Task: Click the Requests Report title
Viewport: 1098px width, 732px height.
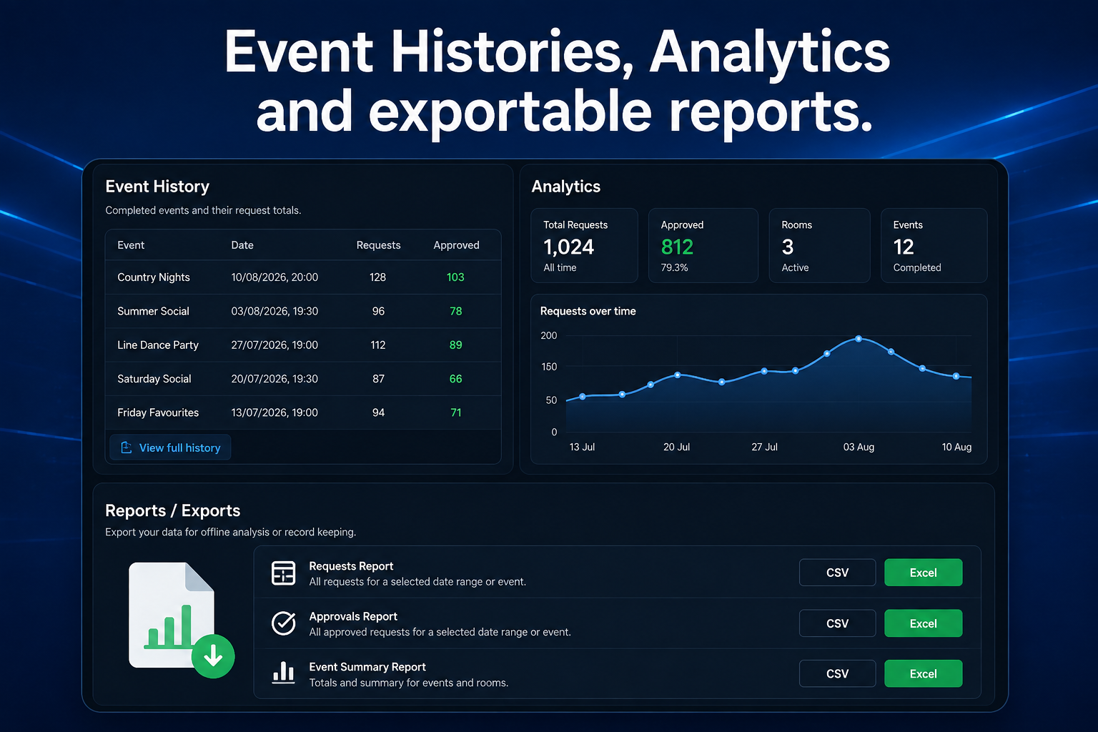Action: coord(351,566)
